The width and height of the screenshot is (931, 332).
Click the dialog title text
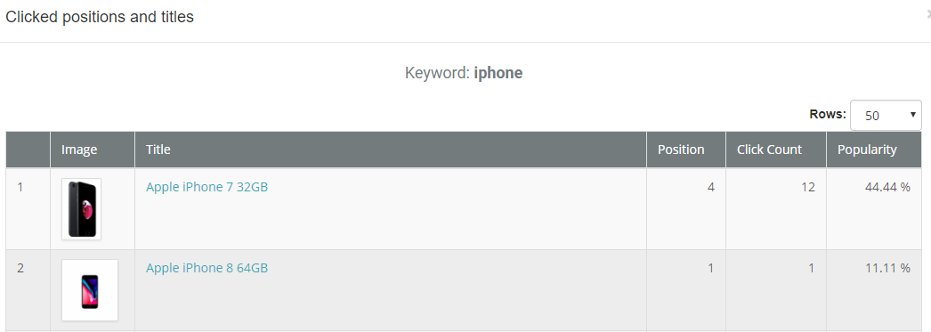tap(100, 17)
